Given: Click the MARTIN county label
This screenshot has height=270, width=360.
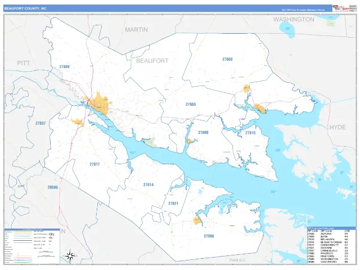Looking at the screenshot, I should coord(136,30).
